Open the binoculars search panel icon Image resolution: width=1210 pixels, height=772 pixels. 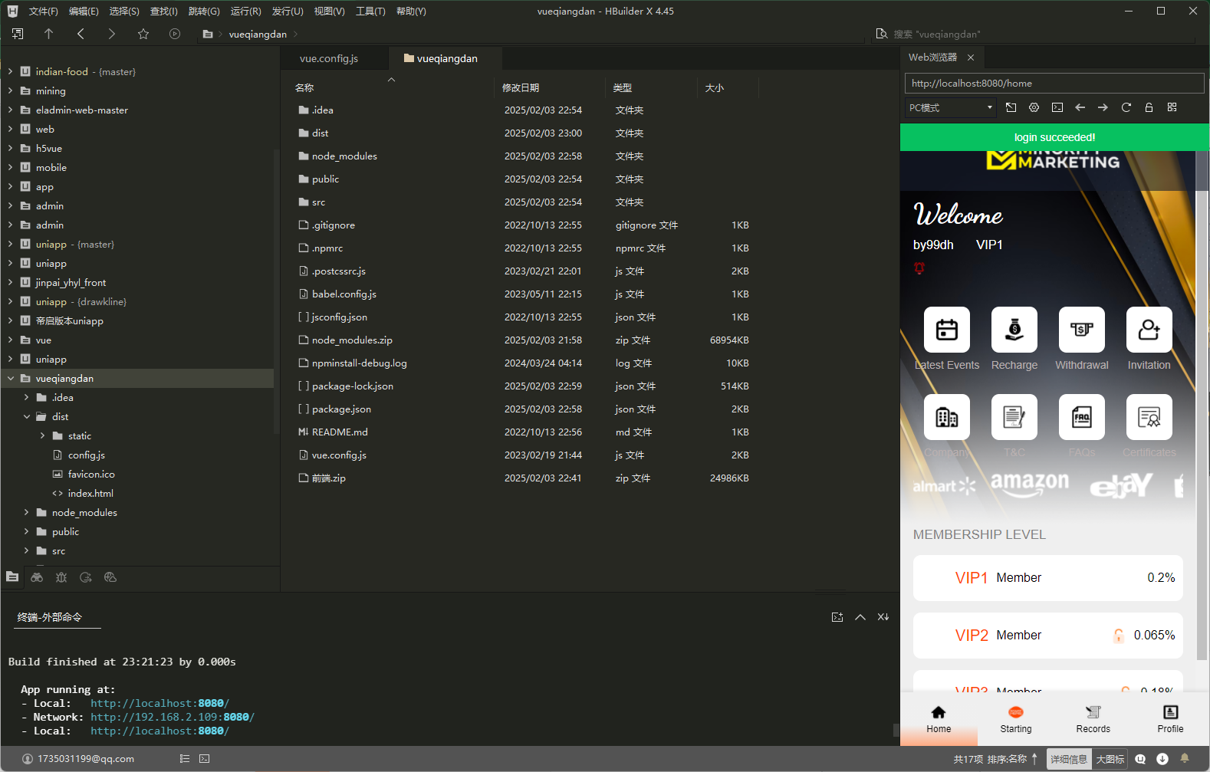(x=37, y=577)
